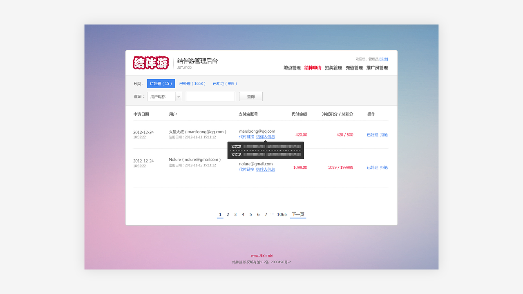Open the 已拒绝（999）category
Image resolution: width=523 pixels, height=294 pixels.
coord(225,83)
